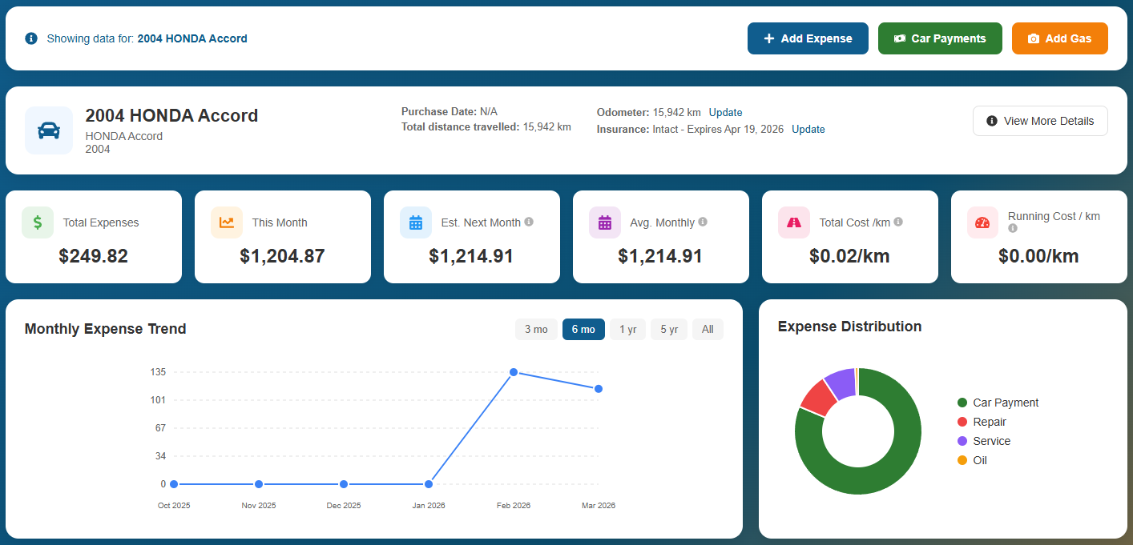Toggle Repair in the distribution legend

[982, 422]
